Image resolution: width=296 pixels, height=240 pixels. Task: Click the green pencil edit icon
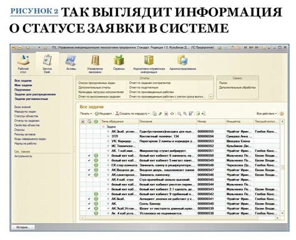pos(160,113)
